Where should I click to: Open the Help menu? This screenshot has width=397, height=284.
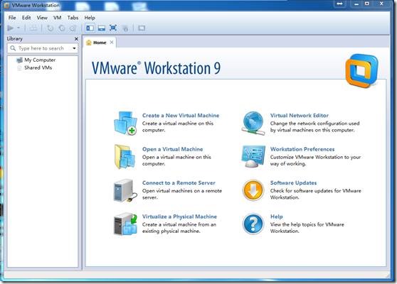[90, 18]
